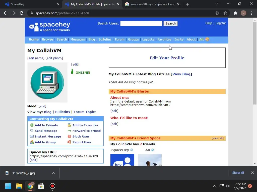Open Favorites in navigation bar

[164, 39]
